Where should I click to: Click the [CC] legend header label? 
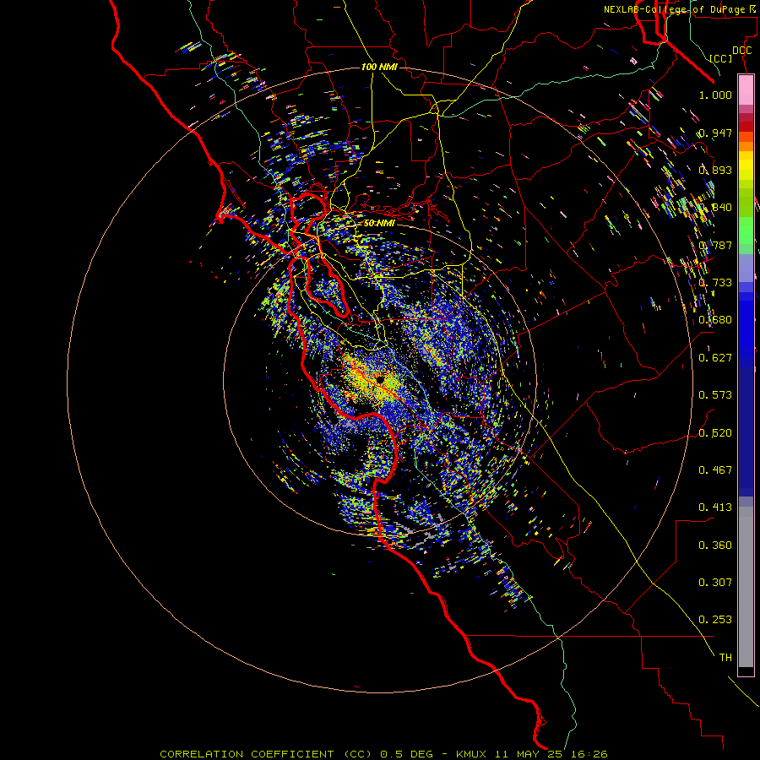(x=721, y=58)
